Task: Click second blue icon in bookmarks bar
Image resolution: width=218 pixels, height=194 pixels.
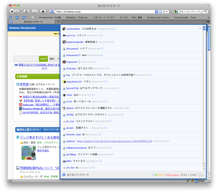Action: (17, 18)
